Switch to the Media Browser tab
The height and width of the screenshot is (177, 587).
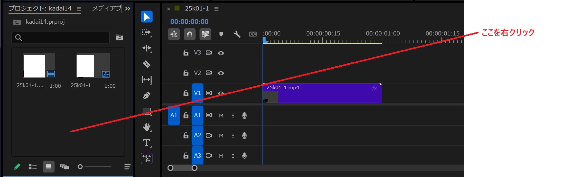106,9
